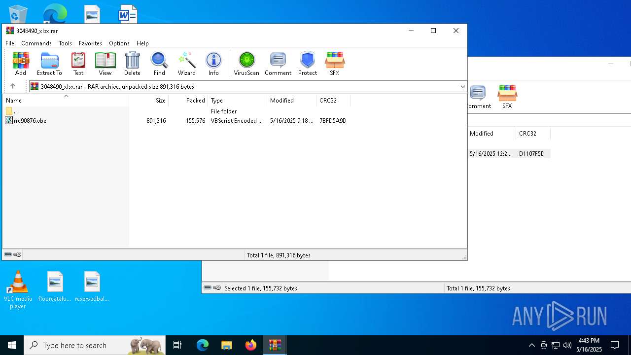Click 'Total 1 file, 891,316 bytes' status text
This screenshot has height=355, width=631.
point(279,255)
